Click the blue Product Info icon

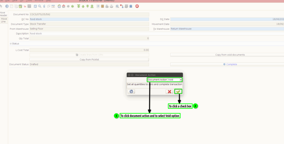click(131, 6)
